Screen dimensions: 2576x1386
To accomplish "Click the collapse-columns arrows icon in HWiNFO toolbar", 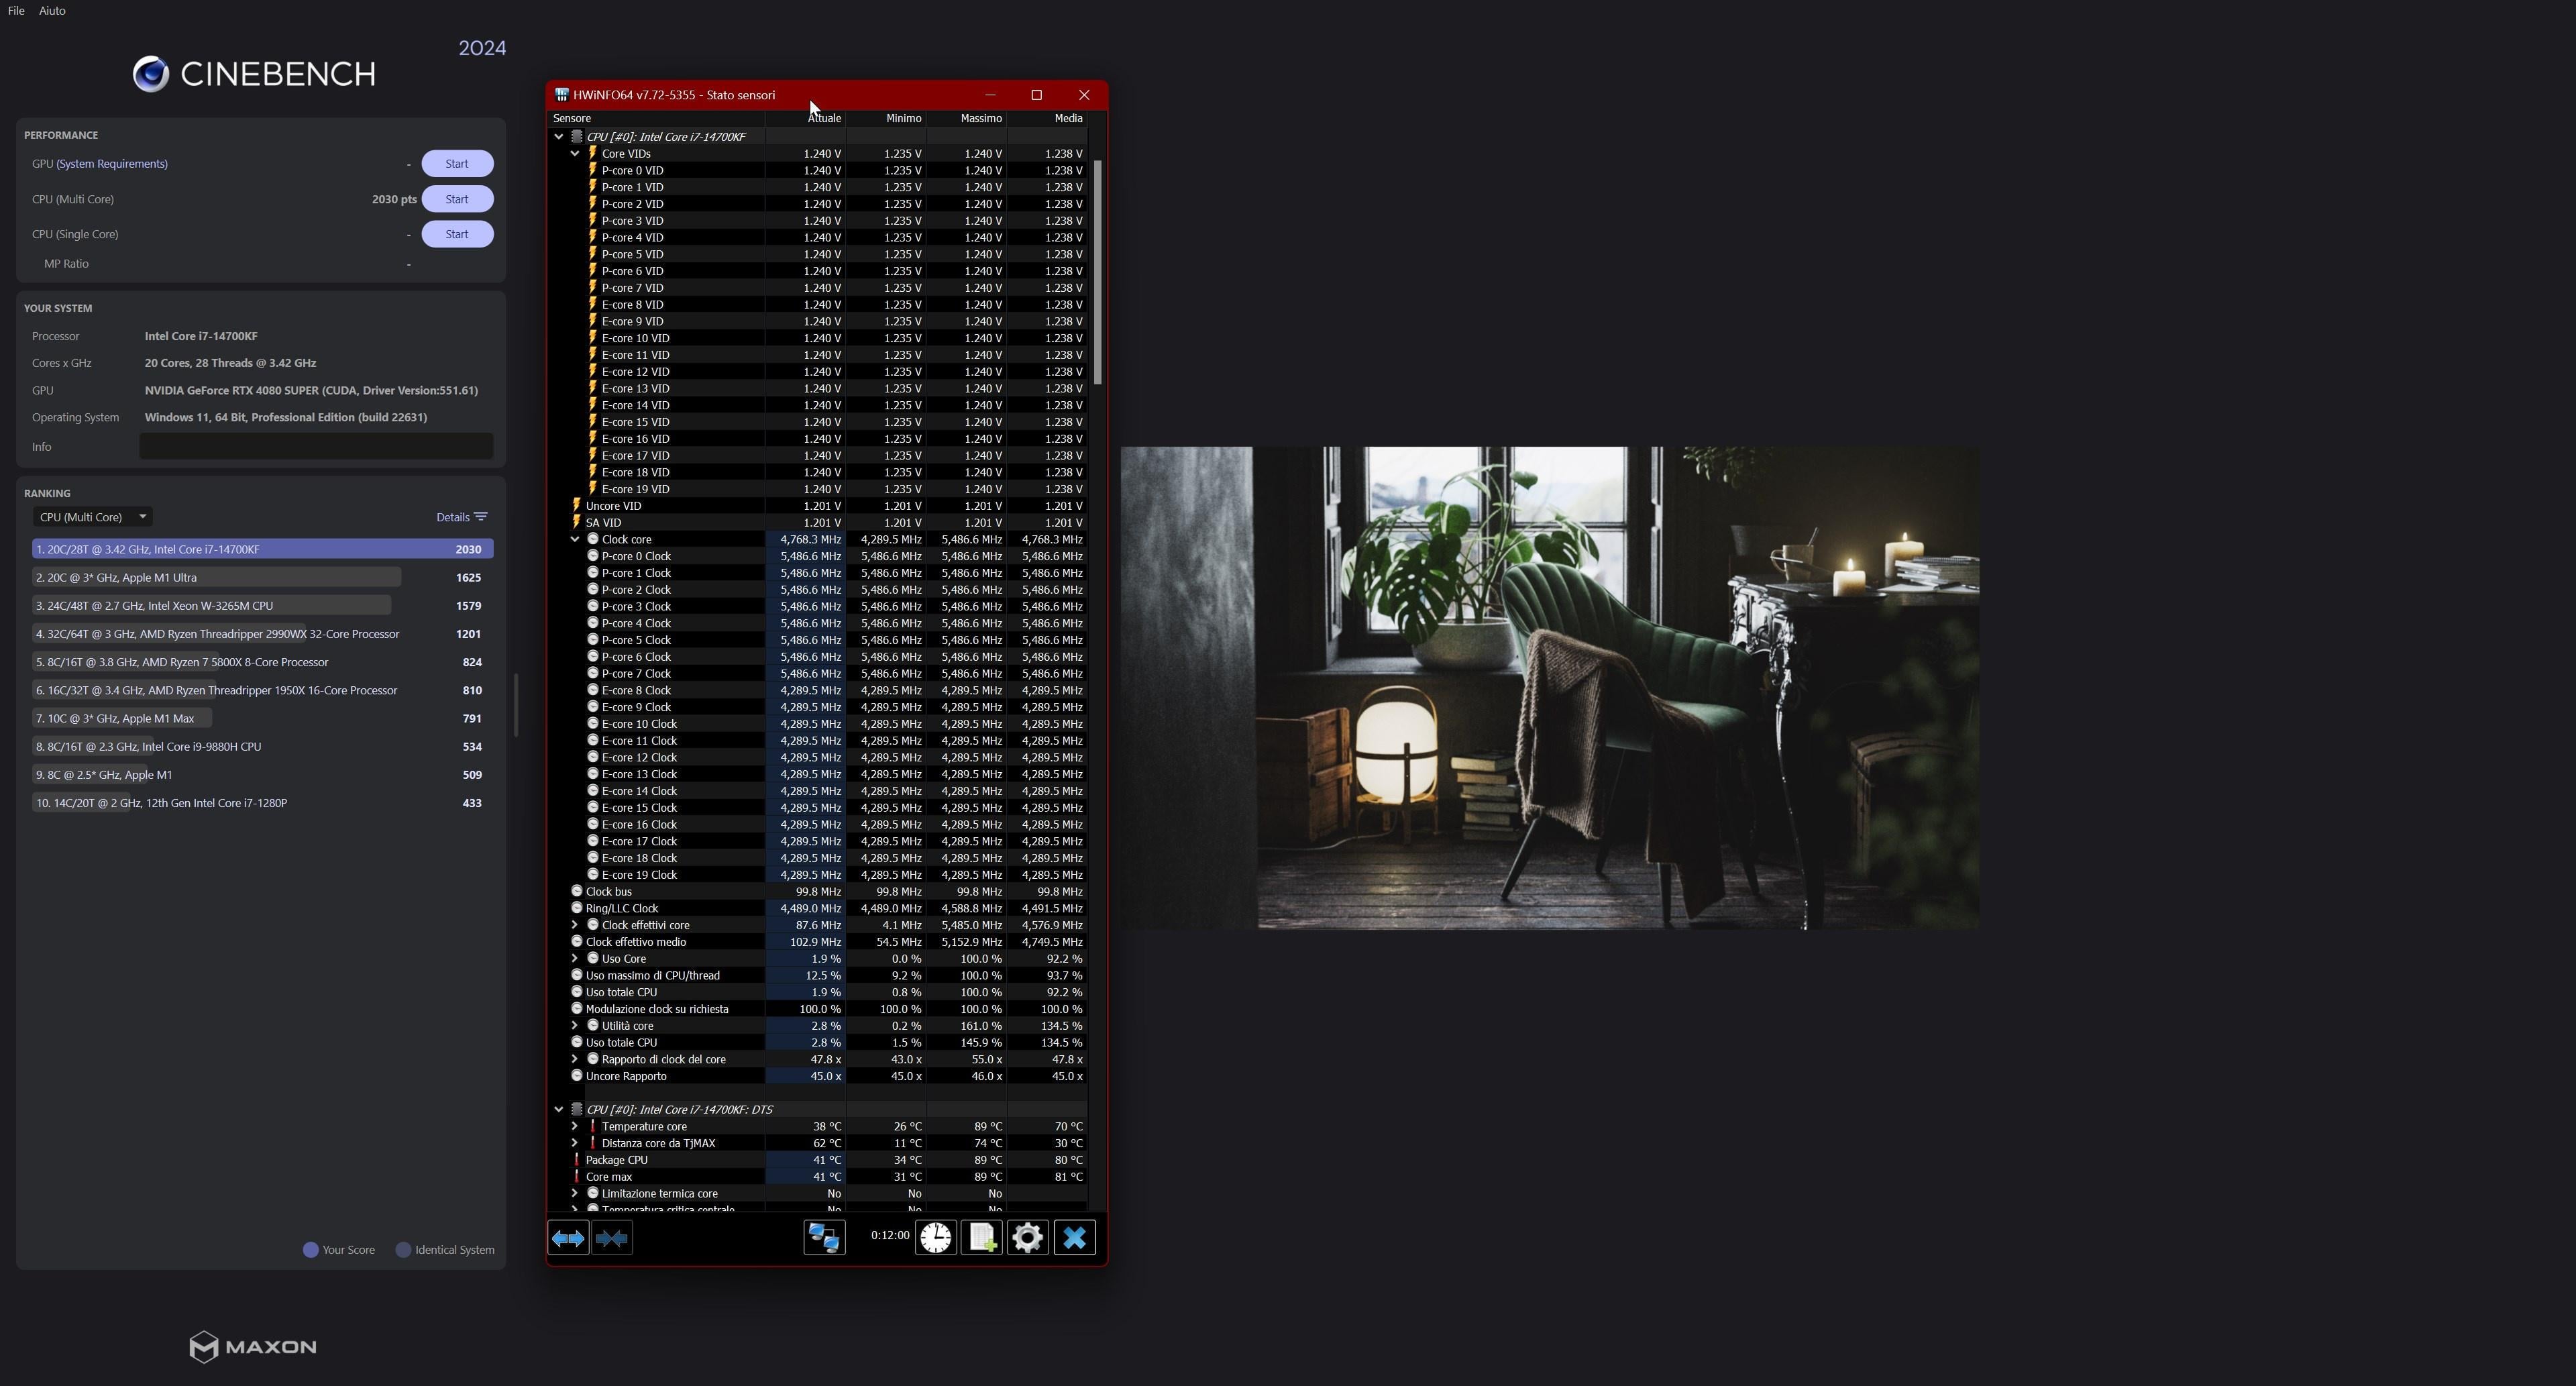I will (612, 1238).
